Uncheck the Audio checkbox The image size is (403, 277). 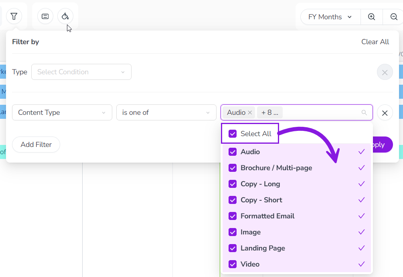[233, 152]
